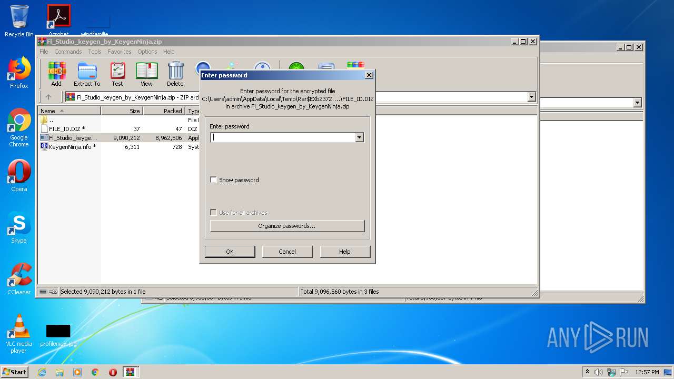
Task: Select FILE_ID.DIZ * file row
Action: [x=67, y=129]
